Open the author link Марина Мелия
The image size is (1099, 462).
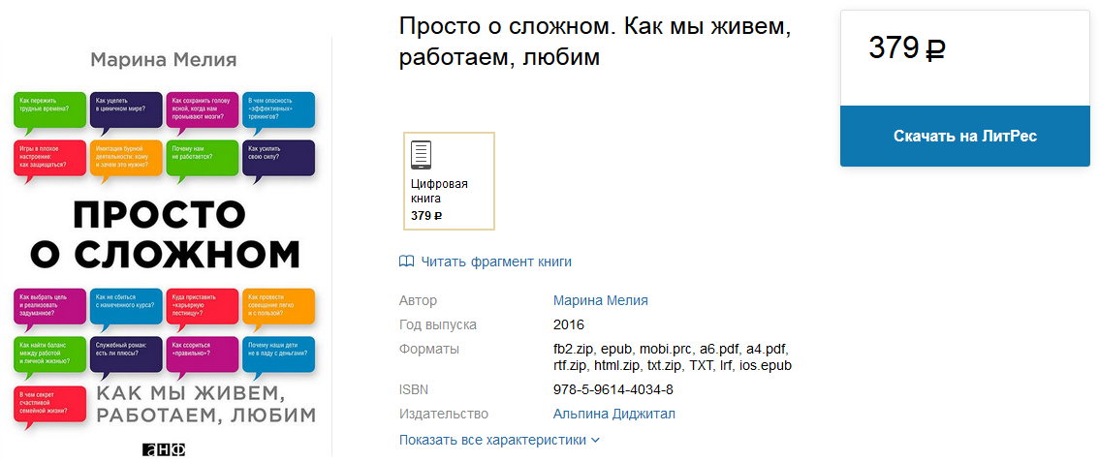[x=600, y=300]
